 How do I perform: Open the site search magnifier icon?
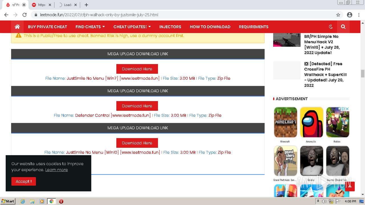(x=343, y=27)
